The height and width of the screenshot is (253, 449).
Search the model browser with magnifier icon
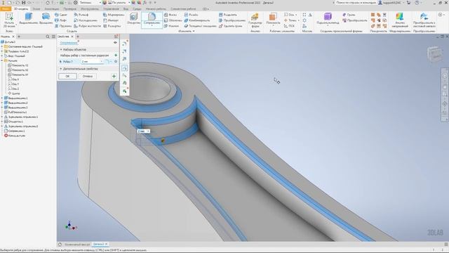click(48, 37)
